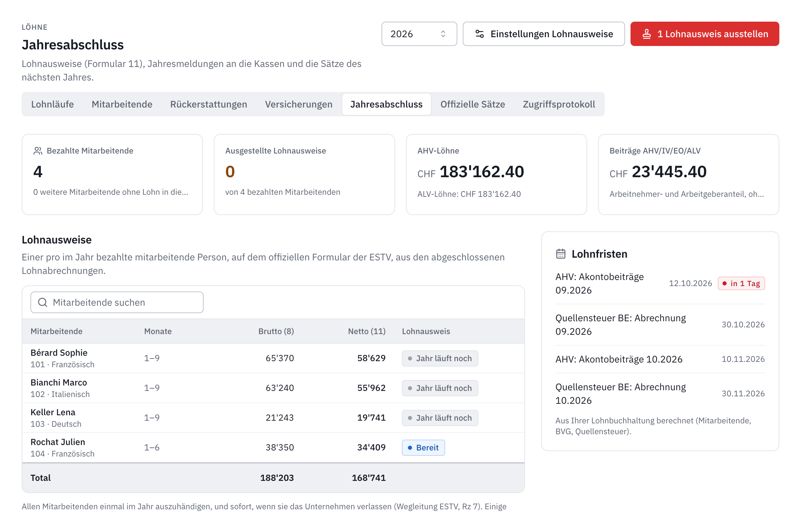
Task: Click the calendar icon next to Lohnfristen
Action: point(561,254)
